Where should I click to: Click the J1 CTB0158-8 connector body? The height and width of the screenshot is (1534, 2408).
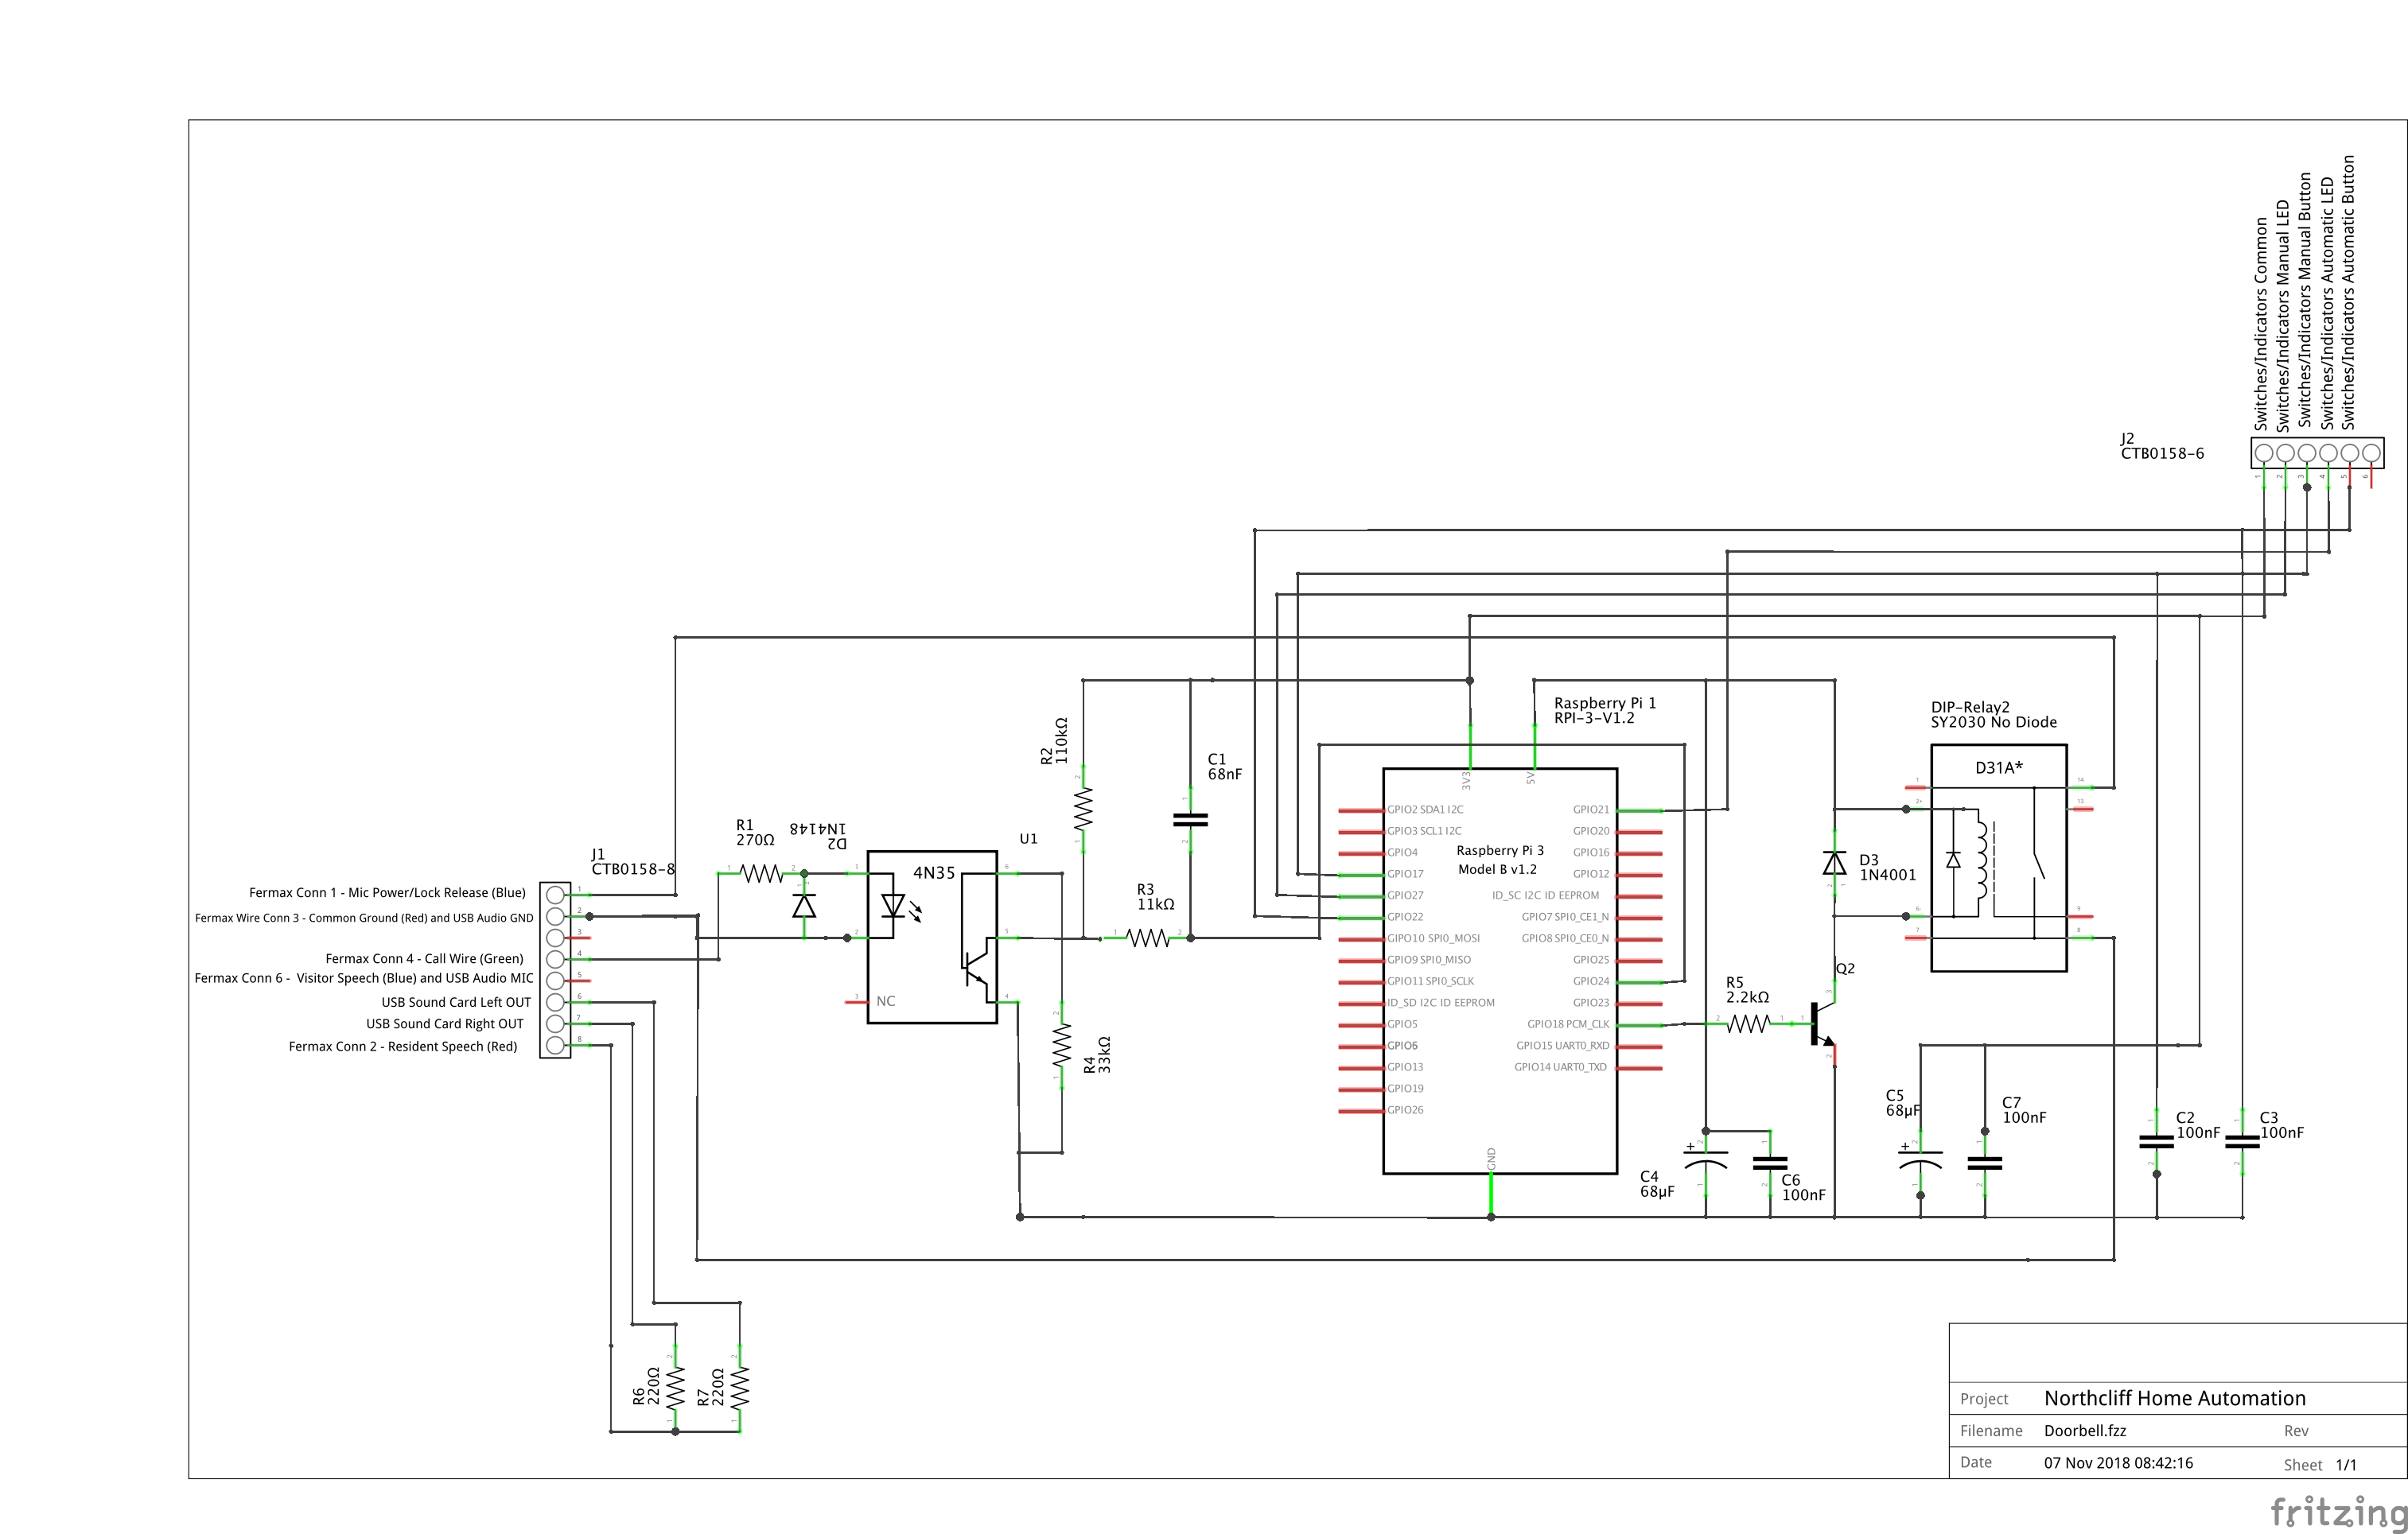[555, 969]
